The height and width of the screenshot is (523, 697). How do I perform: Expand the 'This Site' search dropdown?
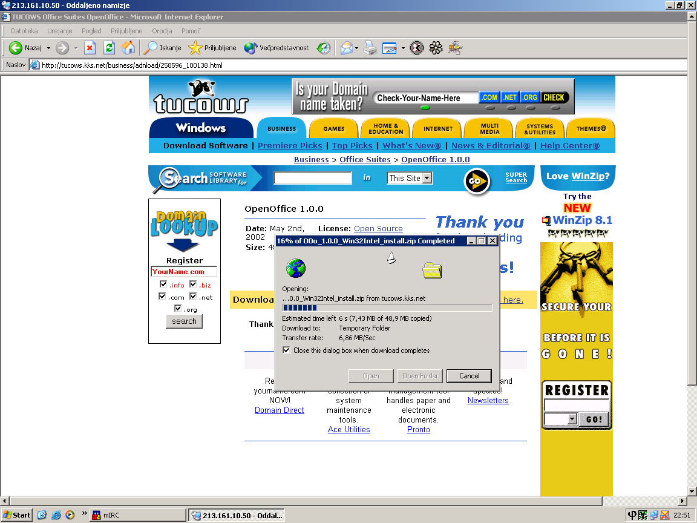point(427,178)
